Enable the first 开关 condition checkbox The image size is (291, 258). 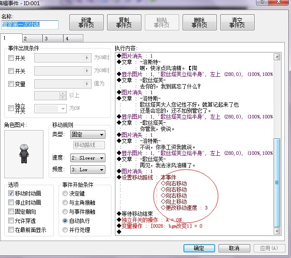click(11, 58)
